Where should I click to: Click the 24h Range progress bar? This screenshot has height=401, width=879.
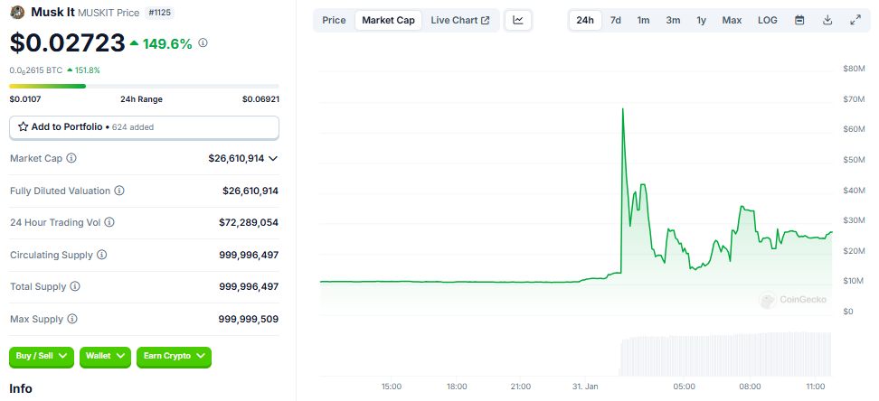click(144, 86)
